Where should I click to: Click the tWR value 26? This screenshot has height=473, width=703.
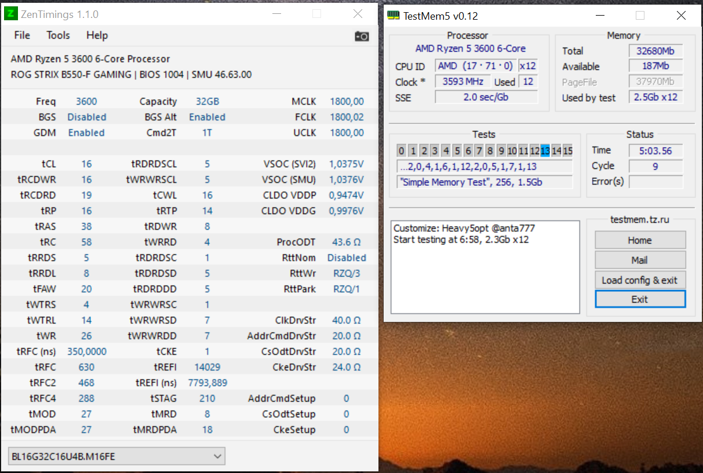tap(86, 336)
